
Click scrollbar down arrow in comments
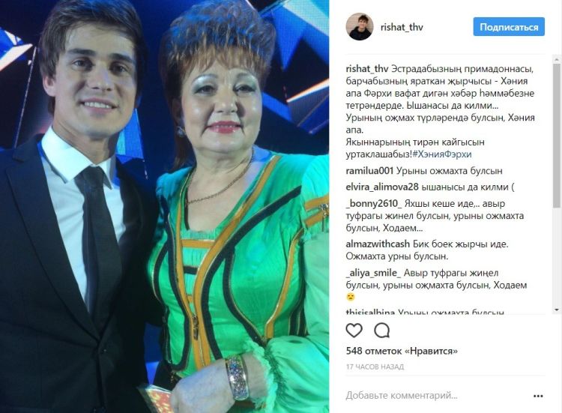point(557,310)
